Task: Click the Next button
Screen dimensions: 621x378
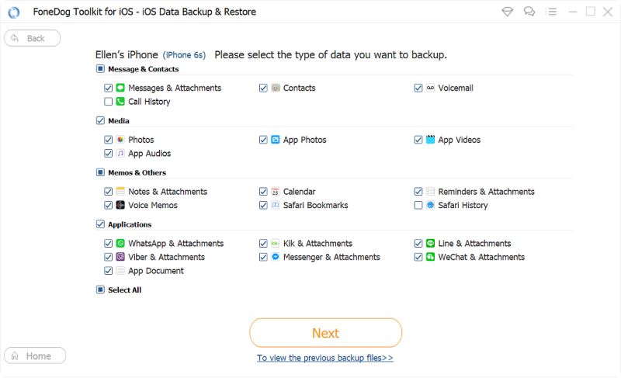Action: 325,333
